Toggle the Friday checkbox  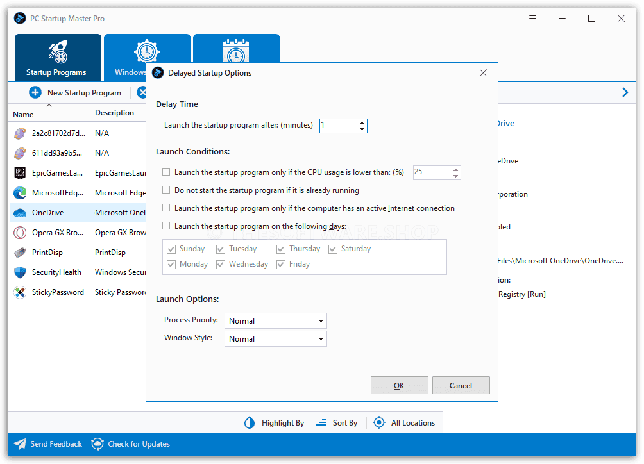click(x=281, y=265)
